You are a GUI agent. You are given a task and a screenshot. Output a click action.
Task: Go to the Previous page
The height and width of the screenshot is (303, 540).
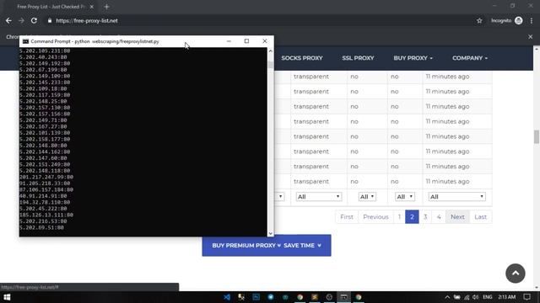pos(375,217)
